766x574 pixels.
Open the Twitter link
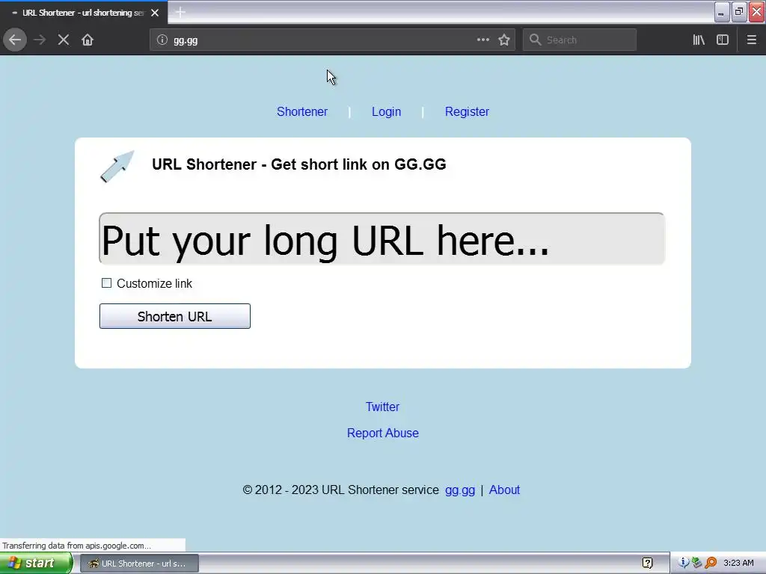382,407
